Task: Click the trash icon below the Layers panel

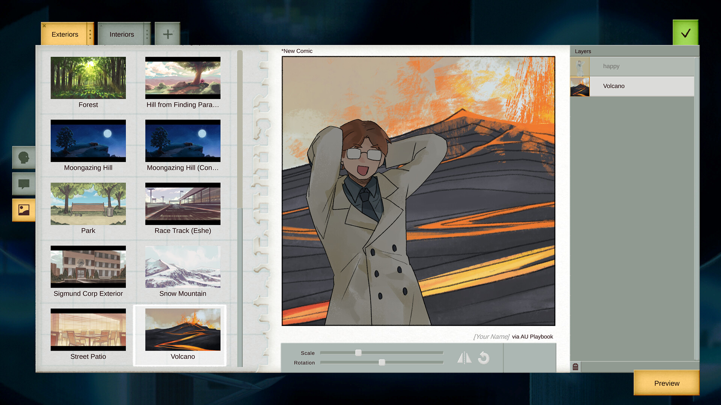Action: [x=576, y=367]
